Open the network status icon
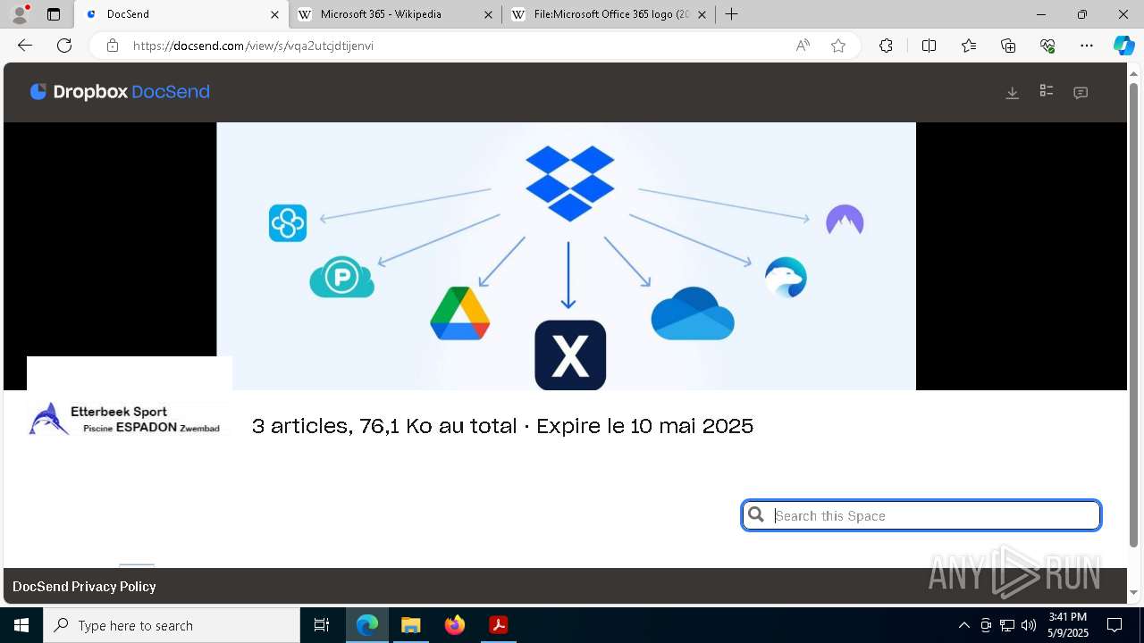The width and height of the screenshot is (1144, 643). [1007, 625]
